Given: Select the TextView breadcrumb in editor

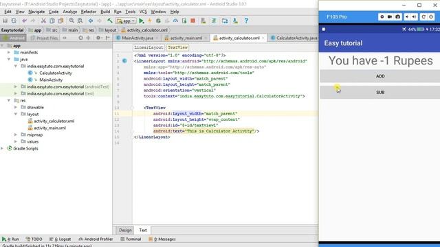Looking at the screenshot, I should point(177,47).
